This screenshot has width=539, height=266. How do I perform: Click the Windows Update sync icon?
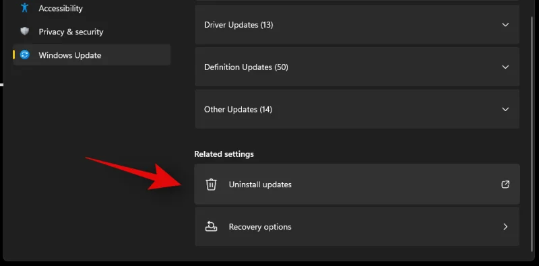(25, 55)
